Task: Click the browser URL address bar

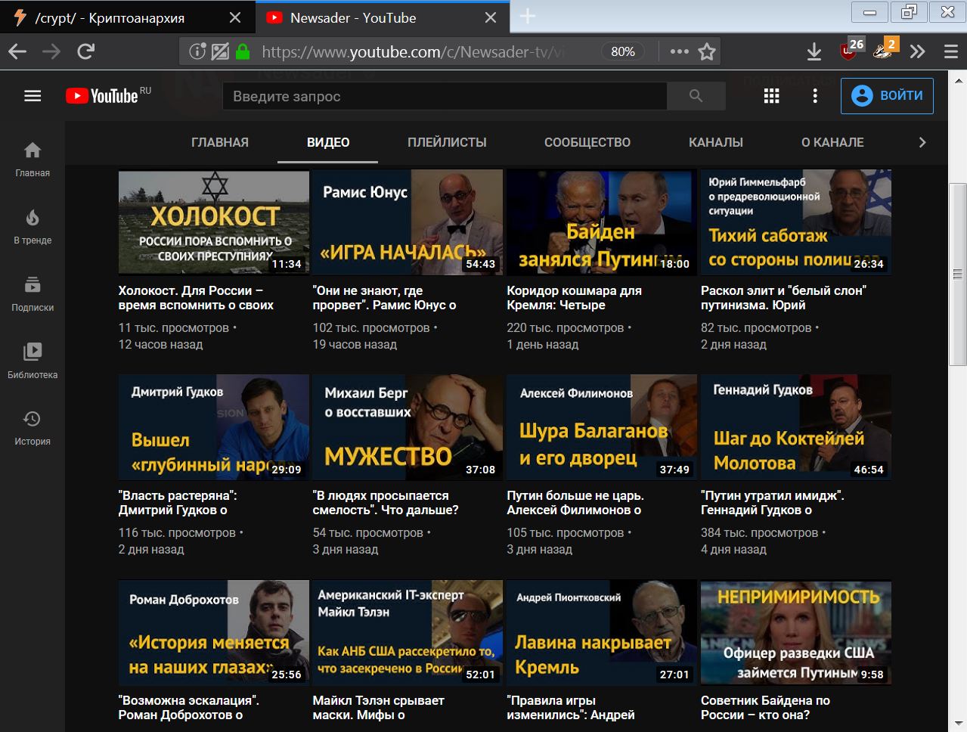Action: pyautogui.click(x=413, y=51)
